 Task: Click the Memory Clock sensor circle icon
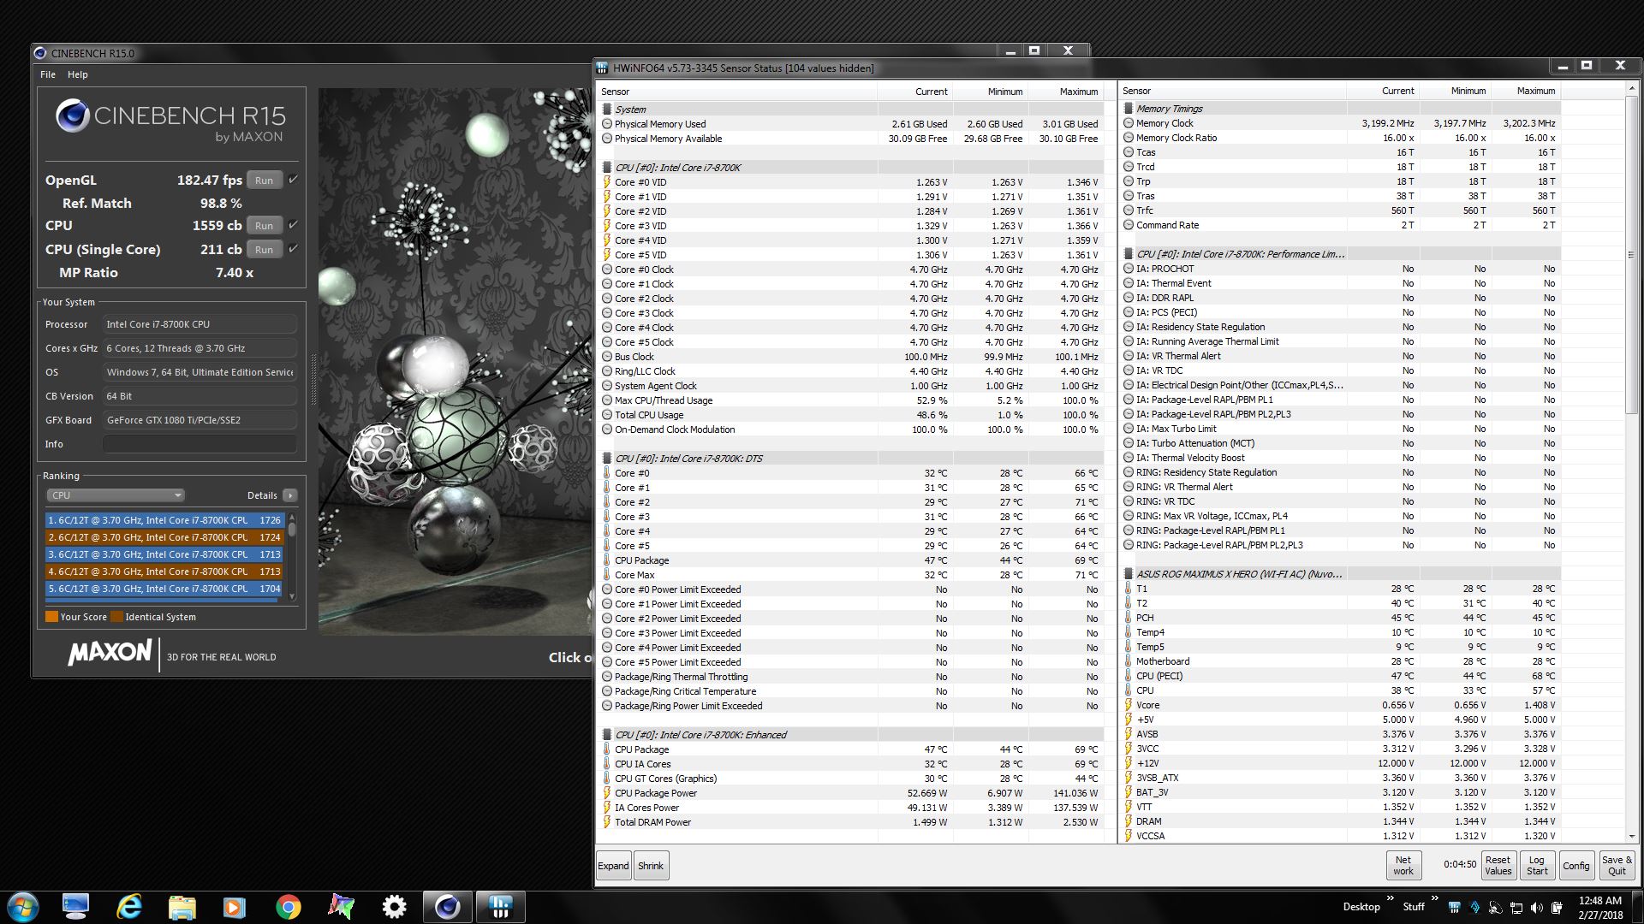[1129, 123]
